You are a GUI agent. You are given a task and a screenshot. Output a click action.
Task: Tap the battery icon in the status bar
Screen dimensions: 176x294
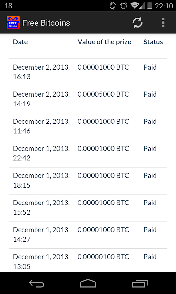click(x=150, y=6)
